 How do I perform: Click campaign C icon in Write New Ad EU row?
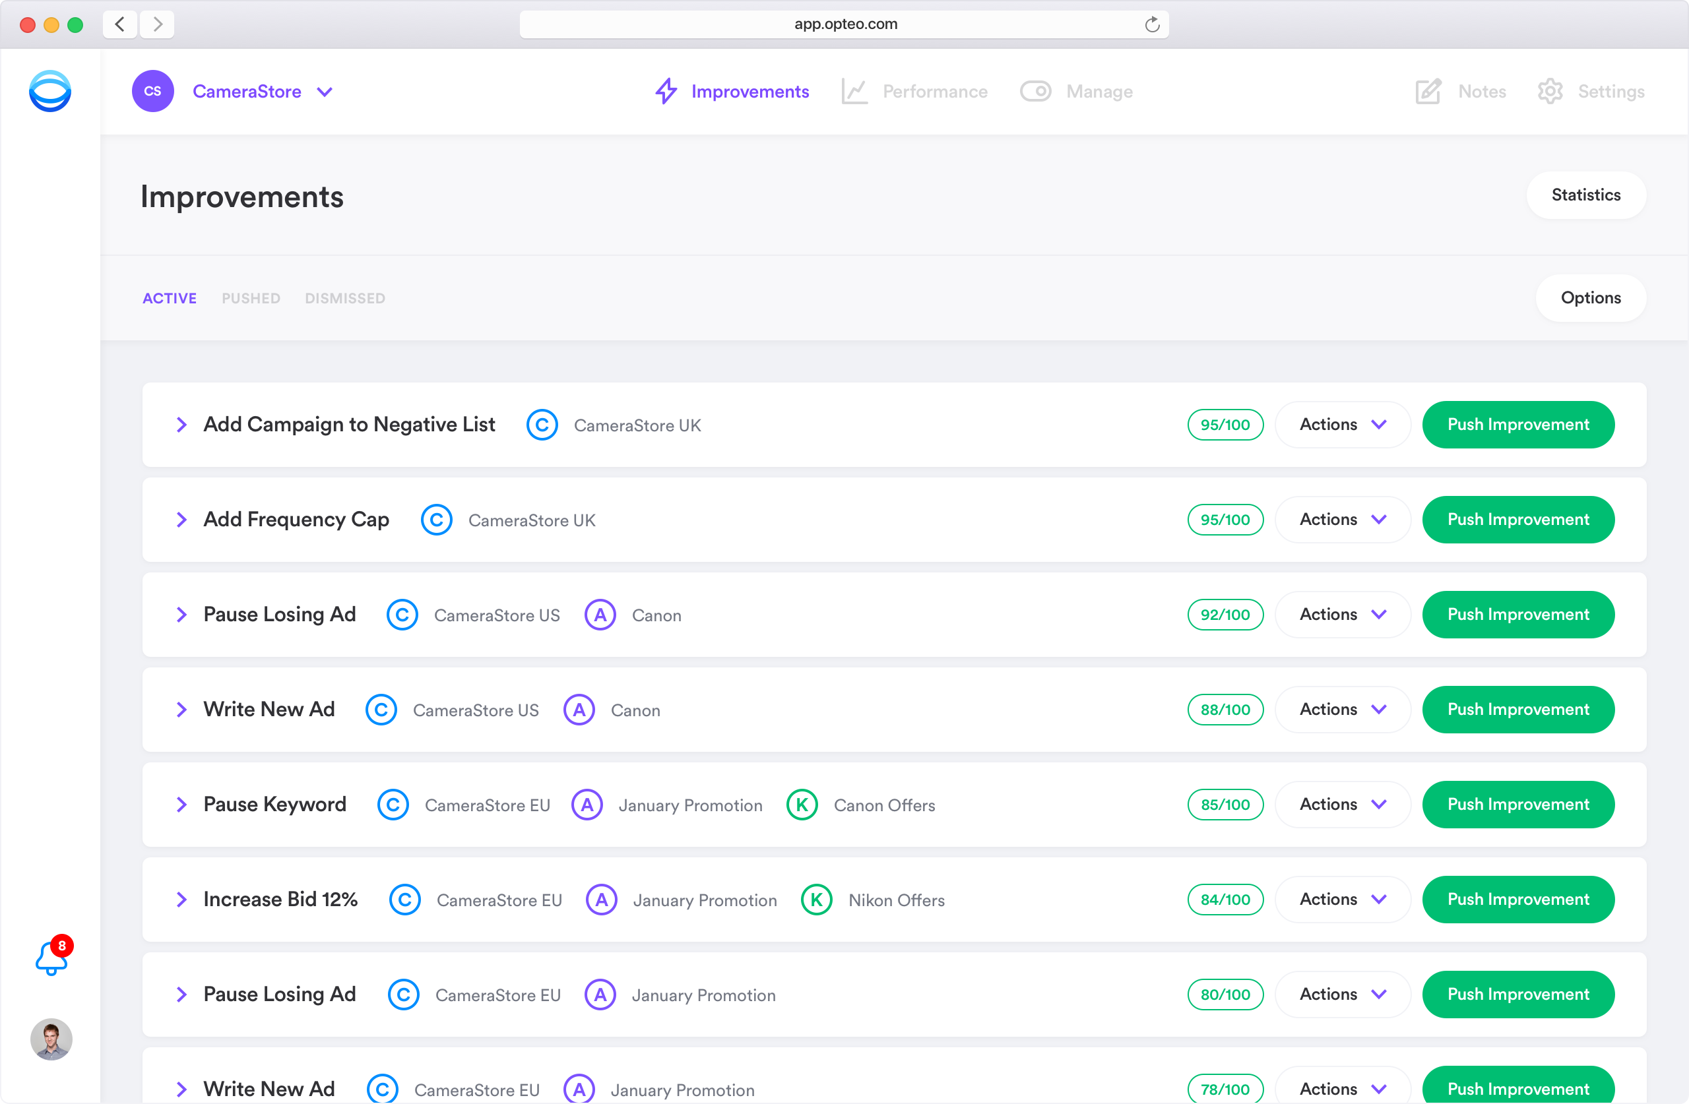(383, 1089)
